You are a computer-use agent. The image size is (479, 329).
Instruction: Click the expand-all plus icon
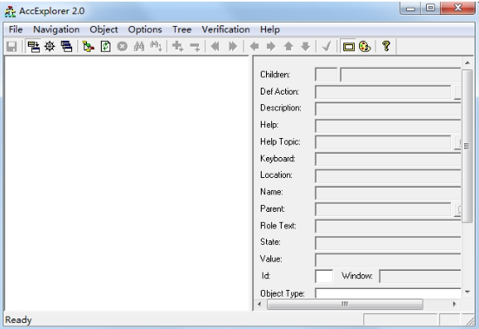[x=178, y=47]
